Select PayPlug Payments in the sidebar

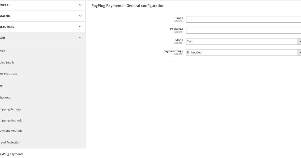pyautogui.click(x=11, y=154)
